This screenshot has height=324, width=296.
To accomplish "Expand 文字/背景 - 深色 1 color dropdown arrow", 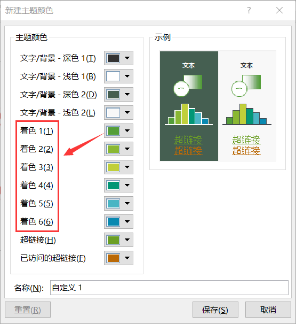I will coord(127,58).
